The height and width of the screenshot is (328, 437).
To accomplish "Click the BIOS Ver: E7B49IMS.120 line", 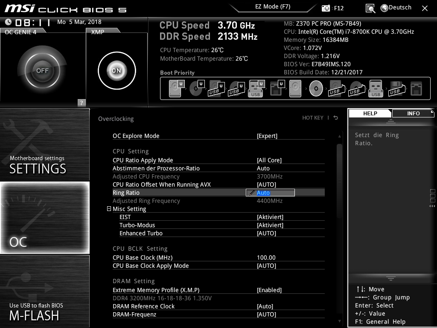I will (317, 64).
